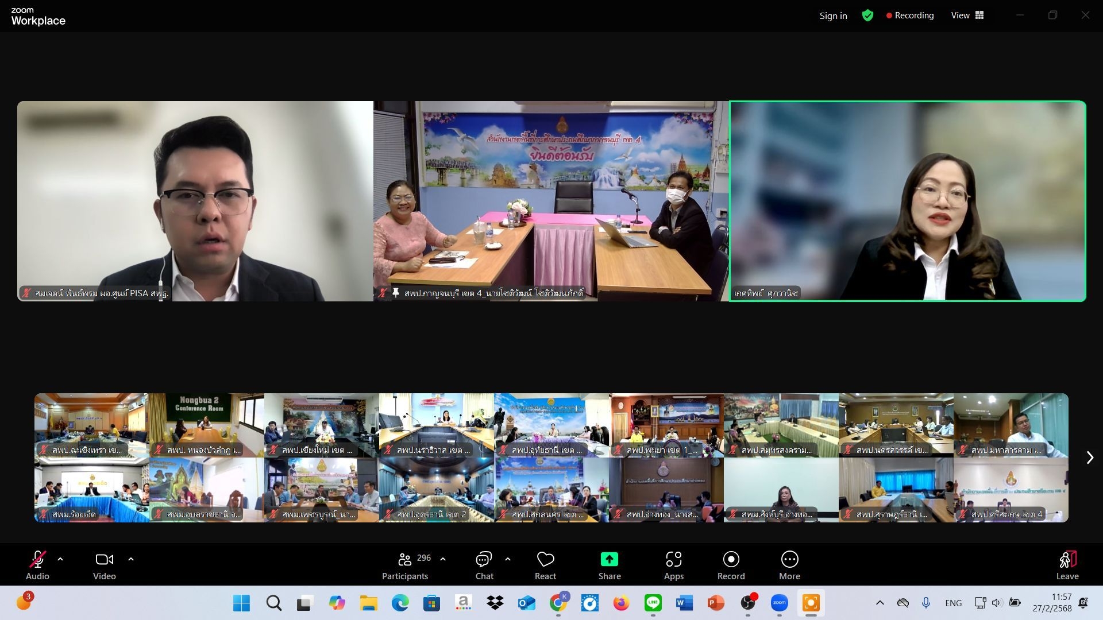Open Task View in the taskbar
Viewport: 1103px width, 620px height.
304,603
